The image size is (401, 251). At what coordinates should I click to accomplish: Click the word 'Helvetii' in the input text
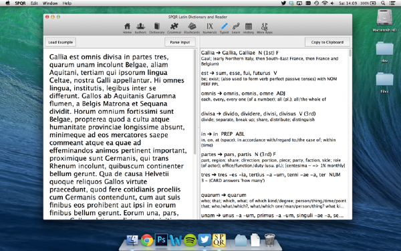pyautogui.click(x=157, y=173)
